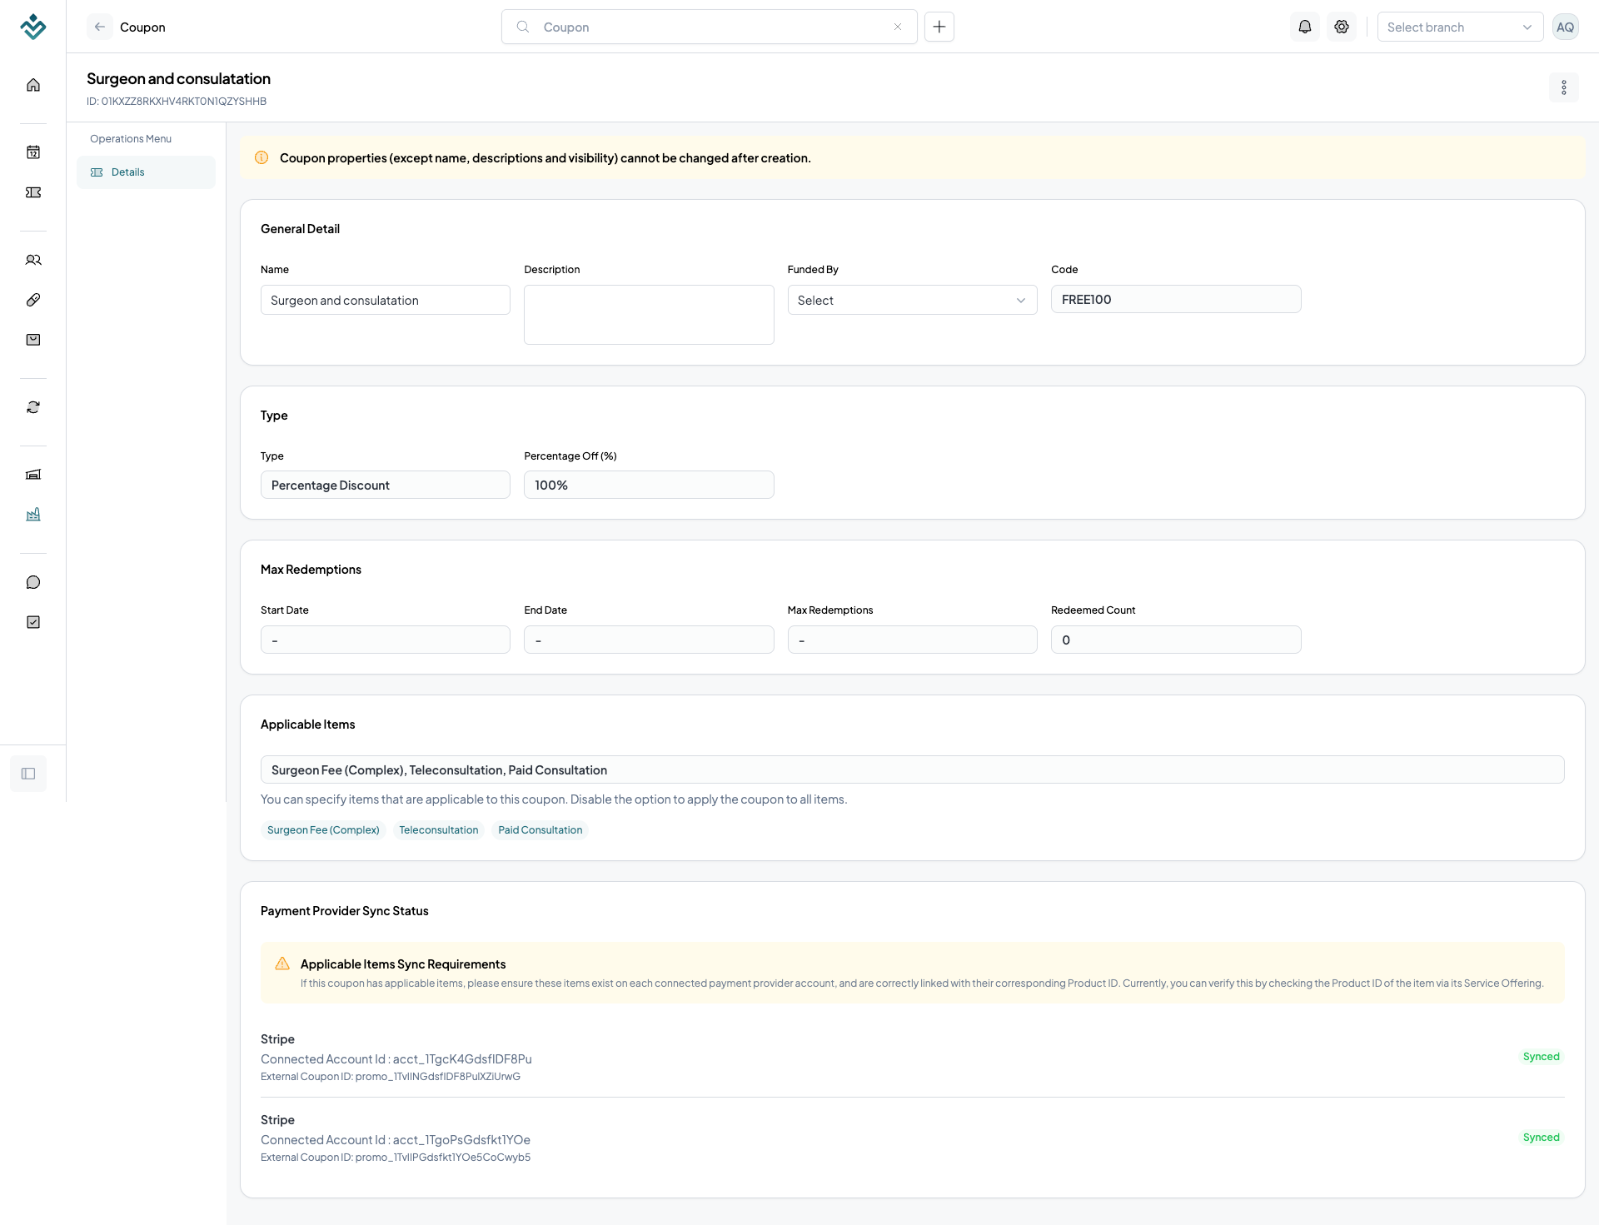Open the coupon ticket sidebar icon
The height and width of the screenshot is (1225, 1599).
tap(33, 192)
